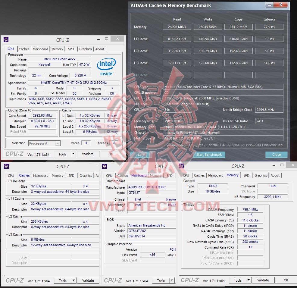Click CPU-Z app icon in Memory window
The image size is (297, 288).
pos(181,166)
